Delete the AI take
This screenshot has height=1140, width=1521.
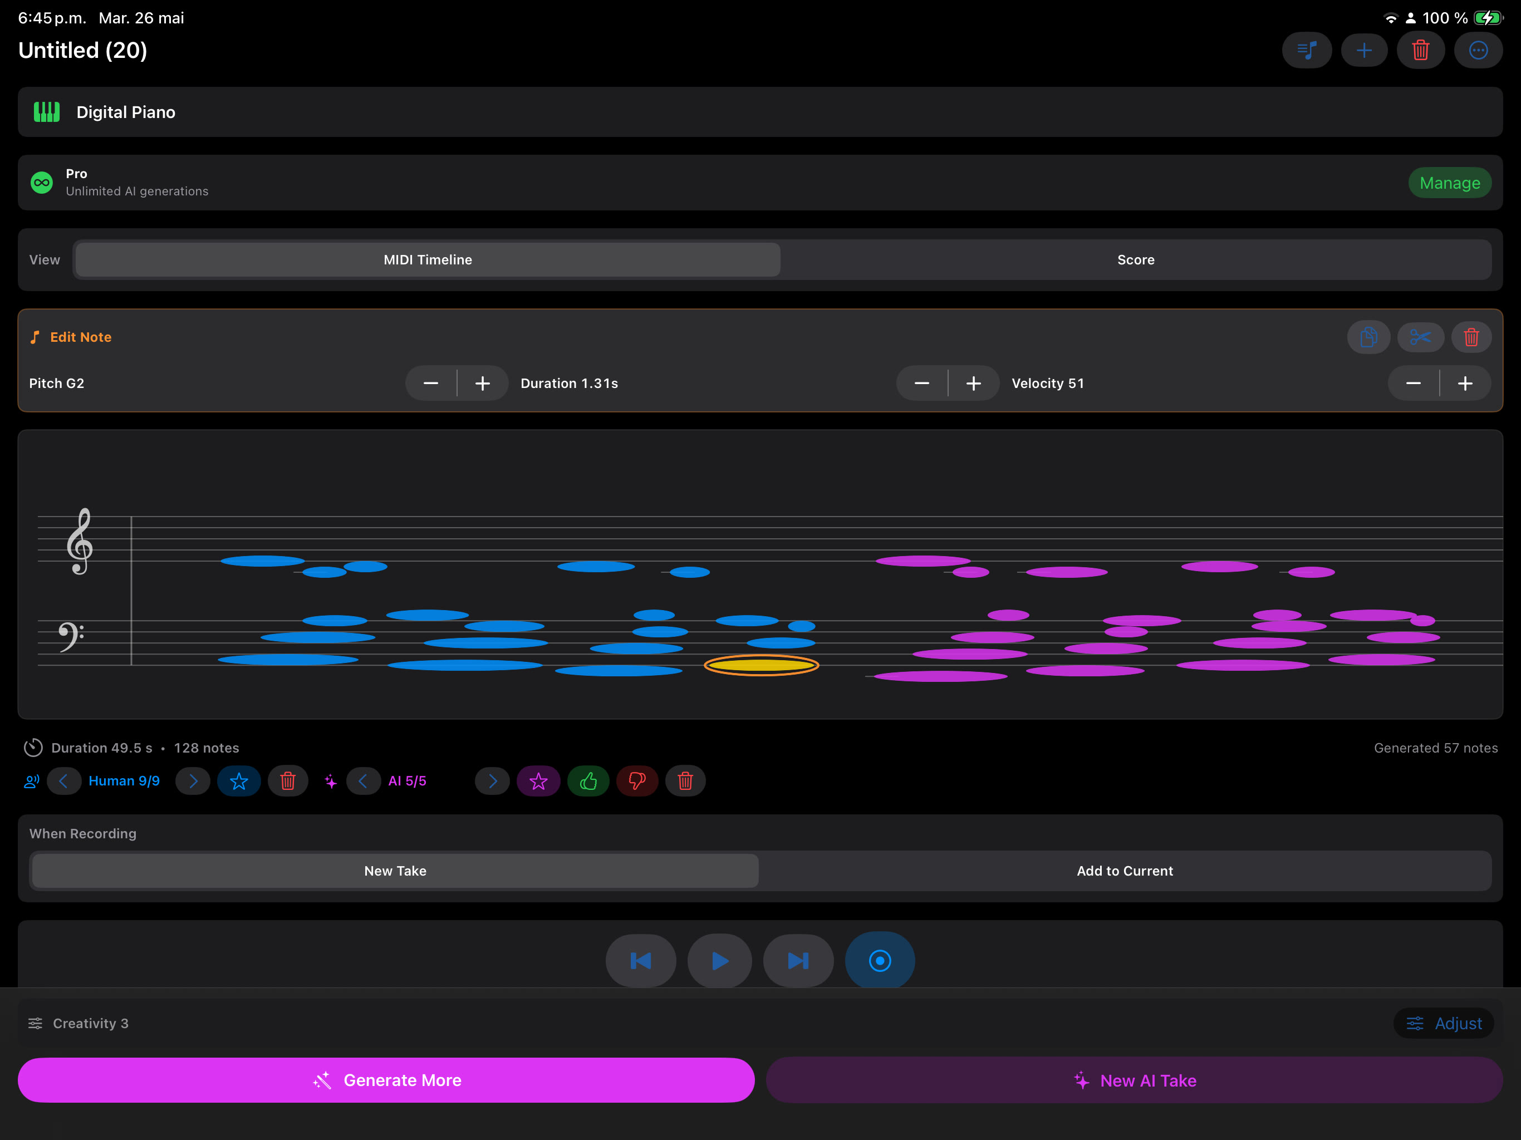[x=685, y=781]
